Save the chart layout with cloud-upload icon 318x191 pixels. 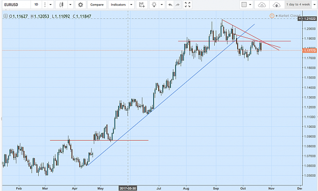point(276,5)
